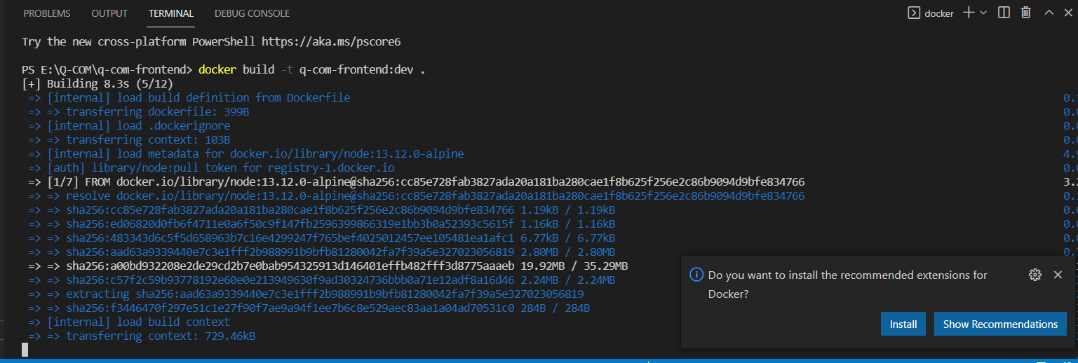Click 'transferring context: 729.46kB' line
This screenshot has height=363, width=1078.
click(x=142, y=336)
